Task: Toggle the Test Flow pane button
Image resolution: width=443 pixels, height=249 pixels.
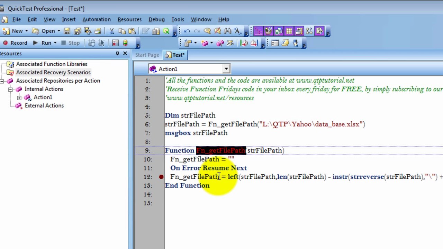Action: pyautogui.click(x=258, y=31)
